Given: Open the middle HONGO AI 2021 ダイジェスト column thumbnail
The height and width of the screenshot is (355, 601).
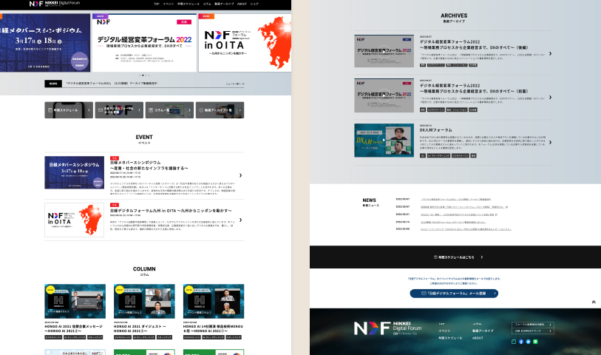Looking at the screenshot, I should [x=144, y=301].
